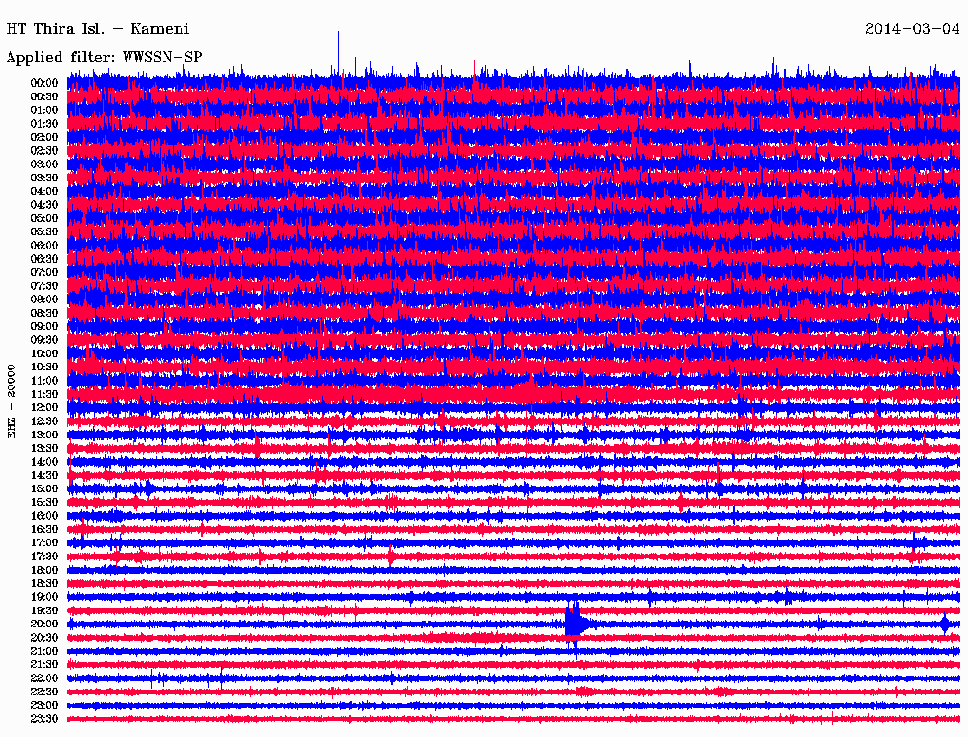
Task: Click the blue burst at the end of the 20:00 trace
Action: pos(945,624)
